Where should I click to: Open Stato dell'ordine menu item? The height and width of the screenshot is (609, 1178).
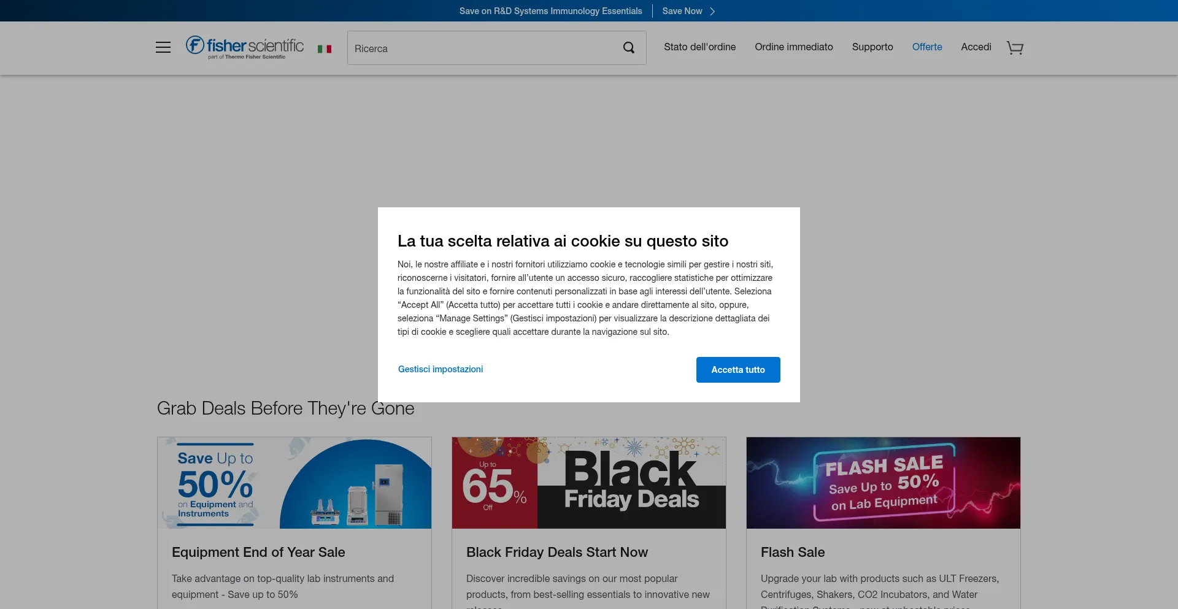(x=699, y=47)
